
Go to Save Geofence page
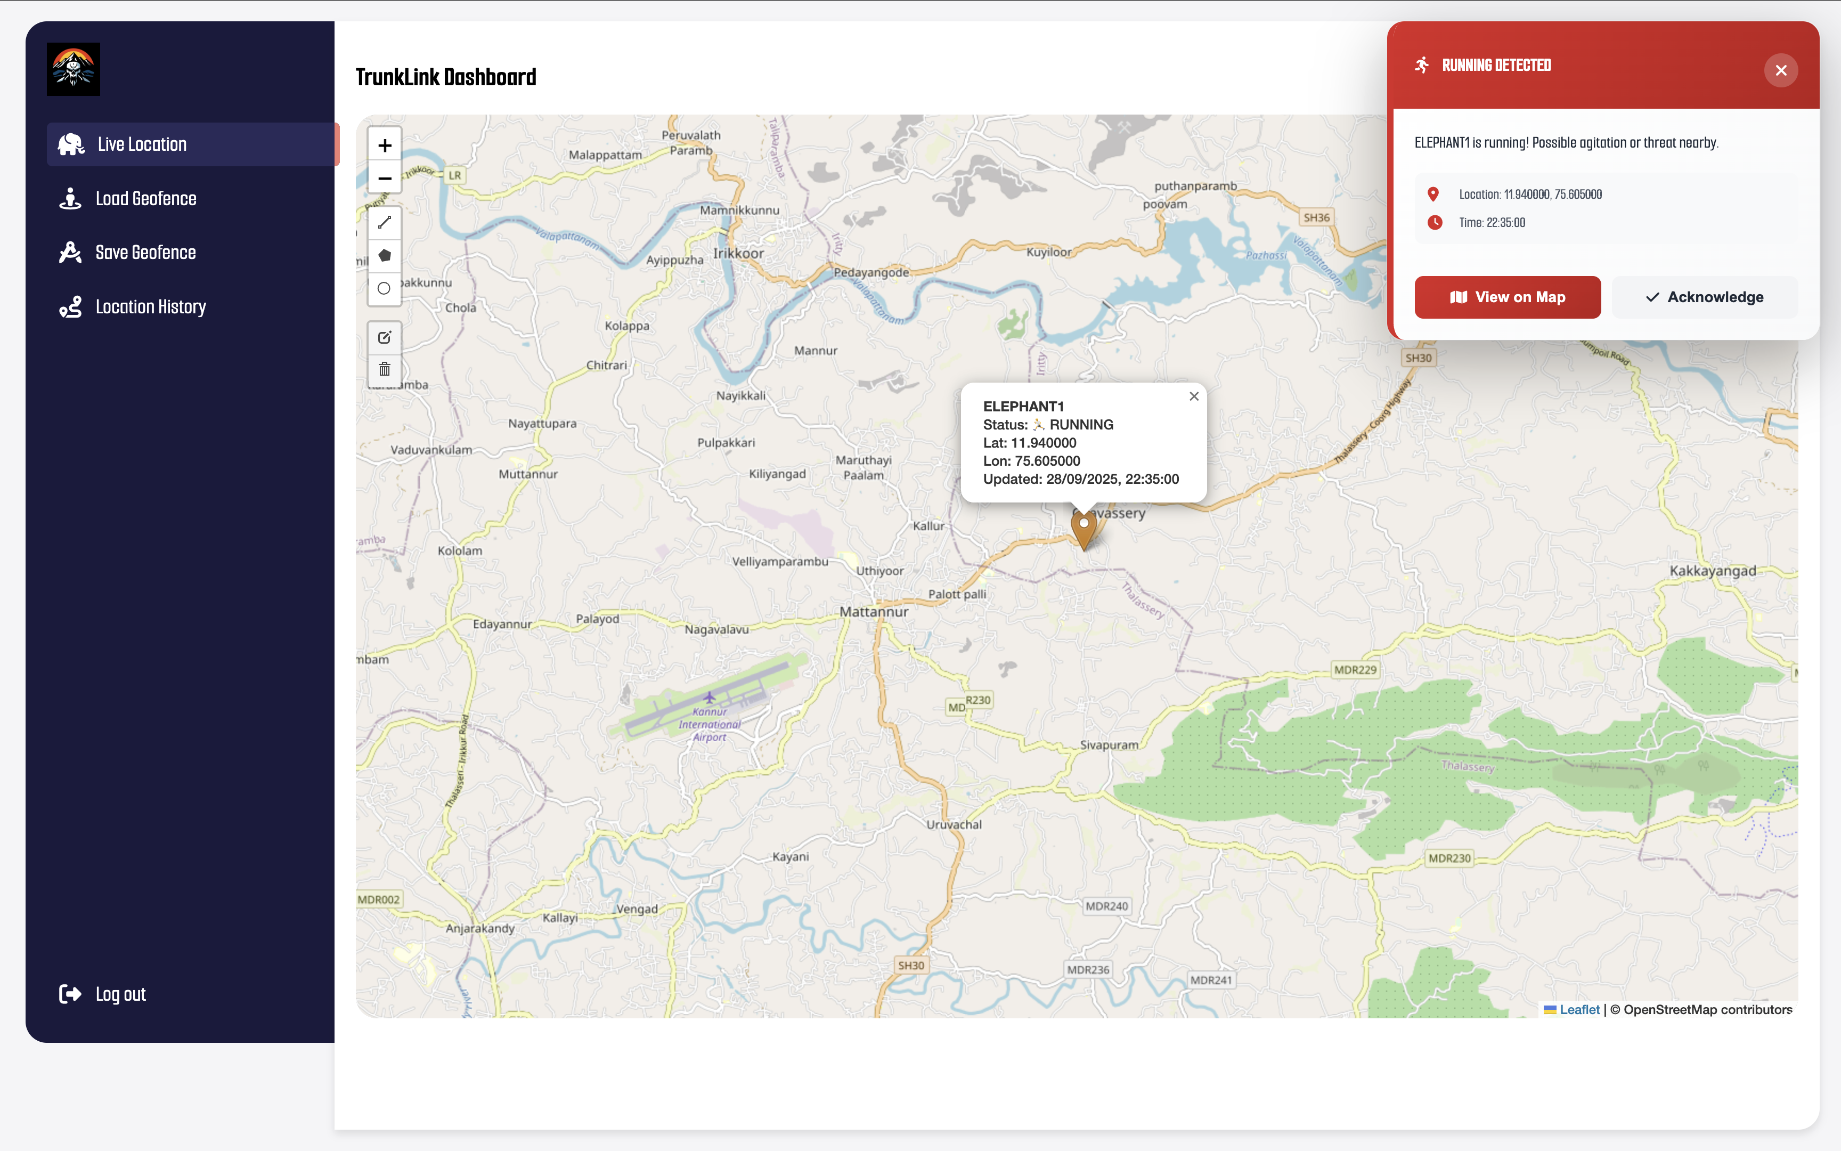click(x=145, y=253)
